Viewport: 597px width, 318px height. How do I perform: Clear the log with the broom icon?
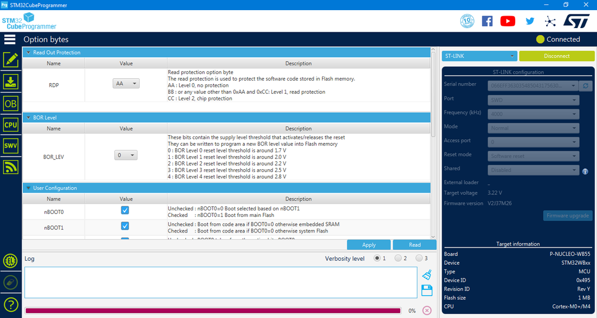427,274
